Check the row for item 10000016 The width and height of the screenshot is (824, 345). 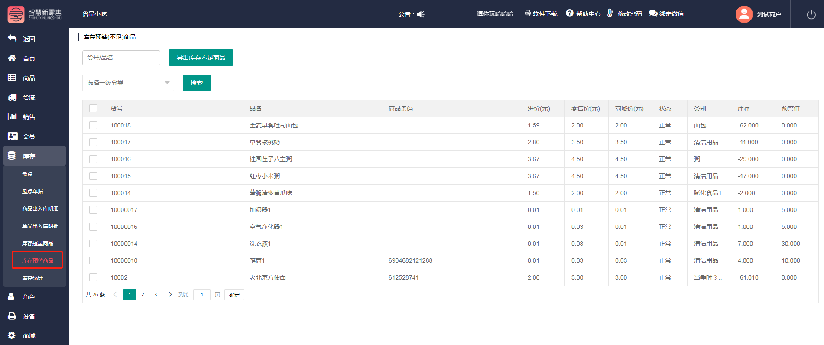tap(93, 227)
